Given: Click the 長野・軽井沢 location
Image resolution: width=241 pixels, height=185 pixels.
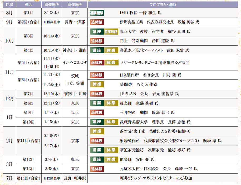Looking at the screenshot, I should pyautogui.click(x=75, y=178).
